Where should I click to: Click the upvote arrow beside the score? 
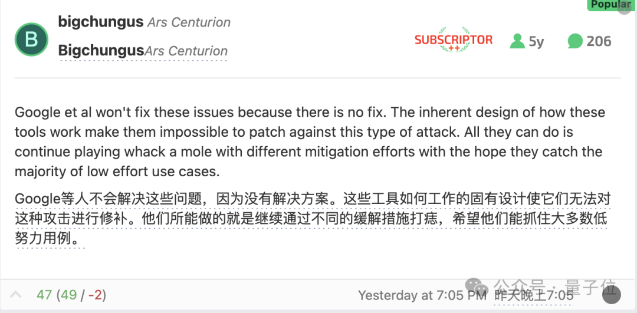(17, 295)
